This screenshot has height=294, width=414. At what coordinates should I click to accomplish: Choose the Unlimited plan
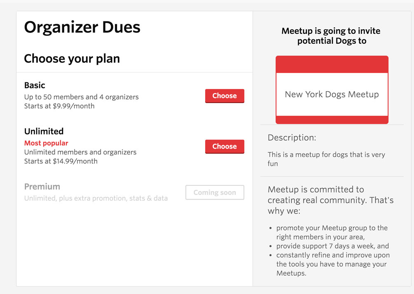point(225,147)
